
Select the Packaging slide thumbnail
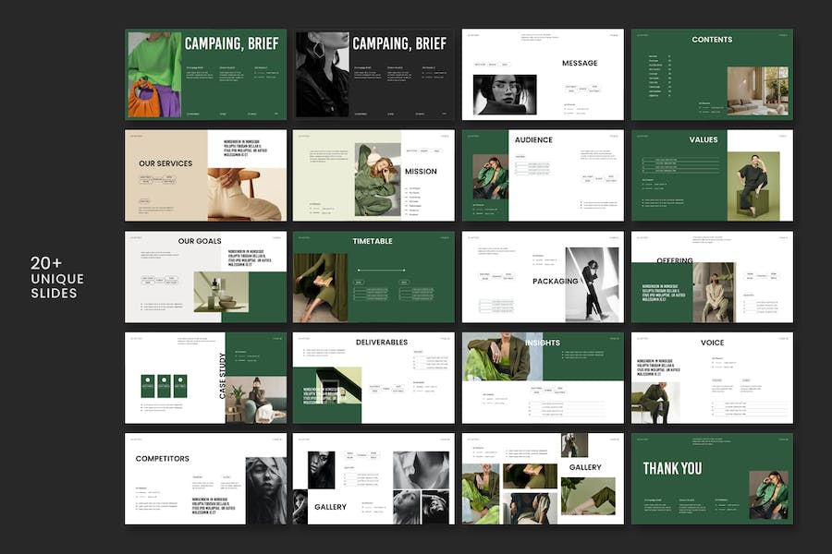[x=543, y=276]
